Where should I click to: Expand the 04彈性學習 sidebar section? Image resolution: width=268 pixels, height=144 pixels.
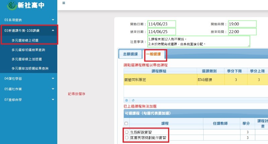click(x=28, y=78)
